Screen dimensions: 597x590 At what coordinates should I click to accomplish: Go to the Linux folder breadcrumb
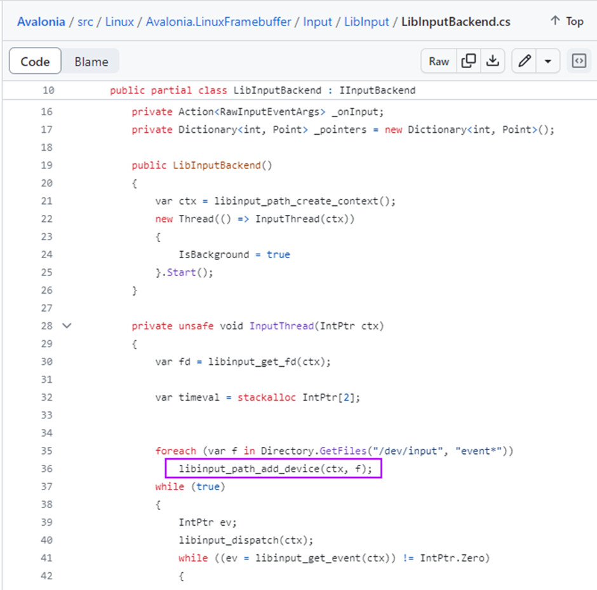(119, 22)
